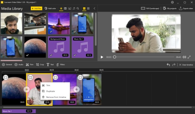This screenshot has width=195, height=114.
Task: Select the Music file 1 library item
Action: (x=83, y=47)
